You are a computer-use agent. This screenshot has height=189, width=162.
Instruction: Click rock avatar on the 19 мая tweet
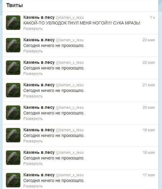[x=13, y=135]
